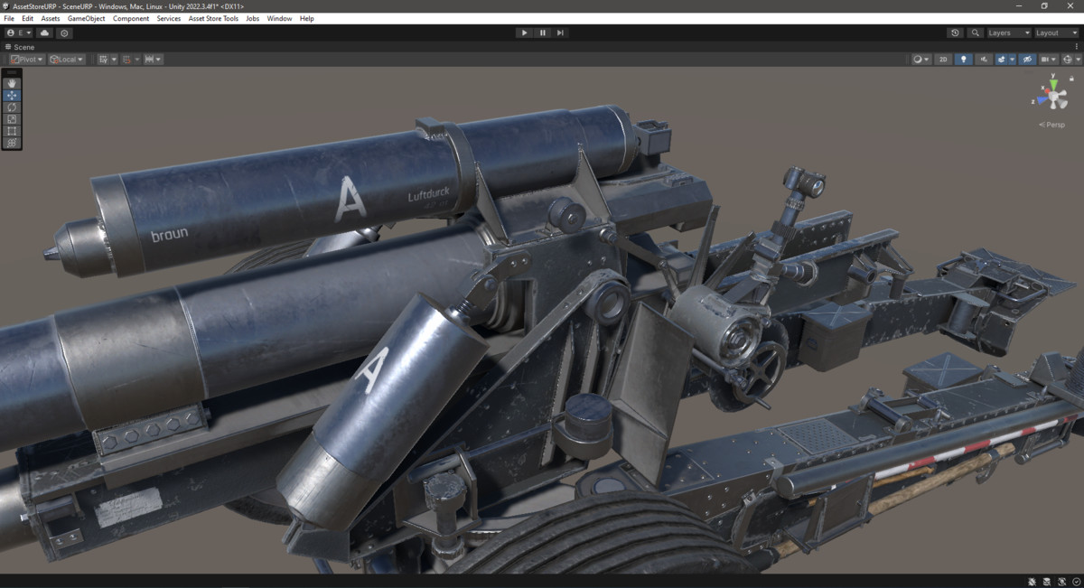Image resolution: width=1084 pixels, height=588 pixels.
Task: Select the combined Transform tool
Action: coord(12,143)
